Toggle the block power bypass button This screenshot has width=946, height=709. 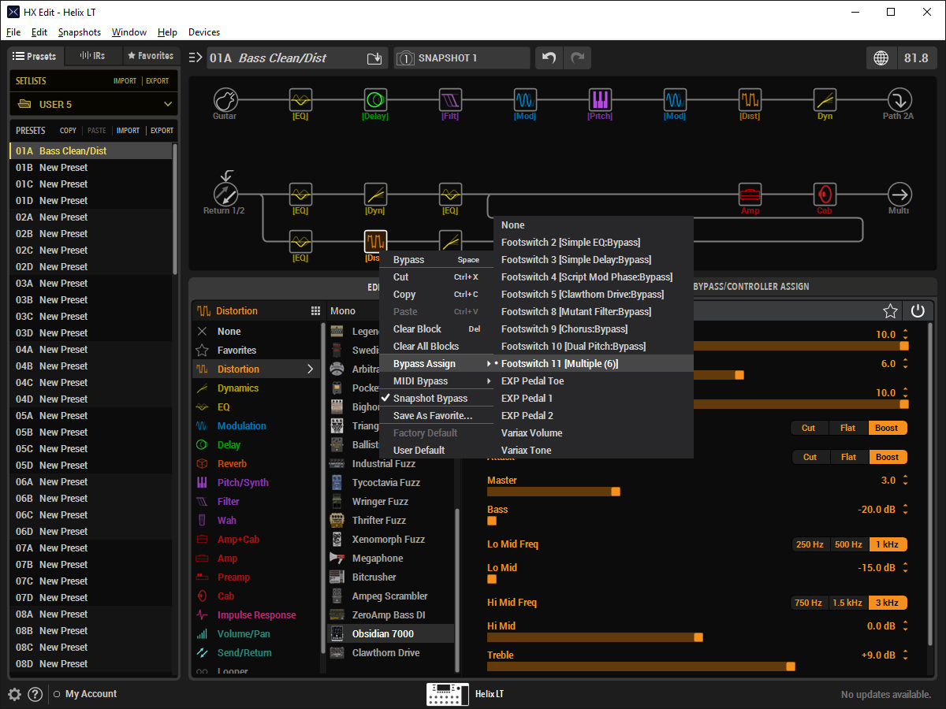pos(918,311)
